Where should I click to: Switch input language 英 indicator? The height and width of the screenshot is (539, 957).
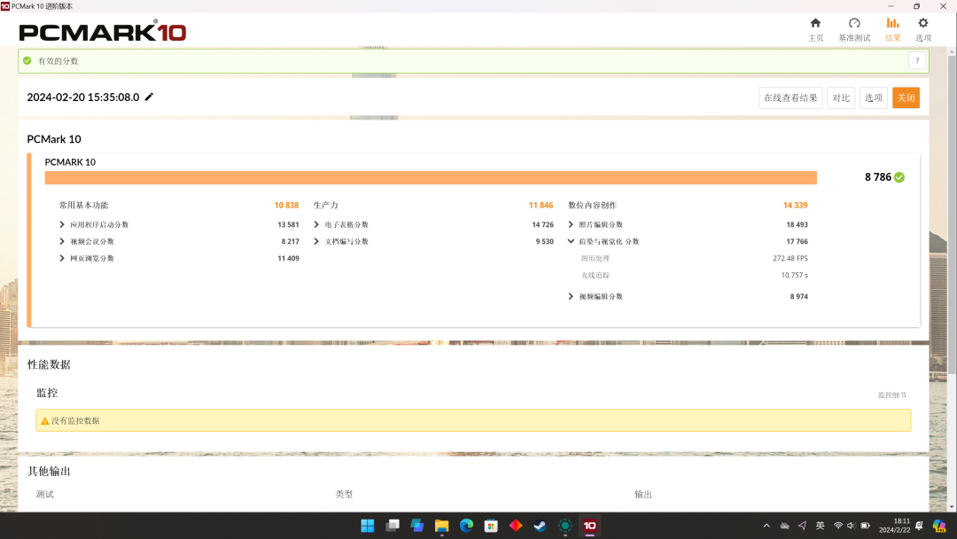coord(821,526)
